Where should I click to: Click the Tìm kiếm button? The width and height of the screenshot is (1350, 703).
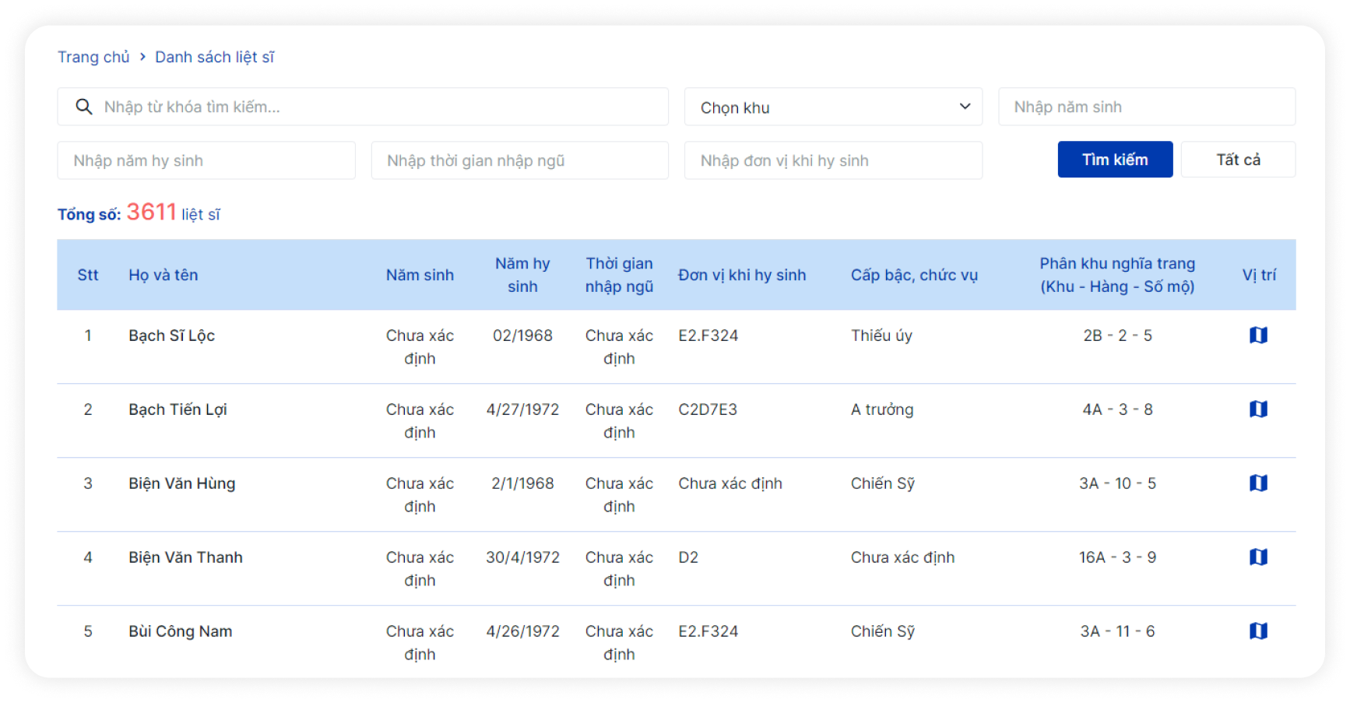click(x=1115, y=160)
